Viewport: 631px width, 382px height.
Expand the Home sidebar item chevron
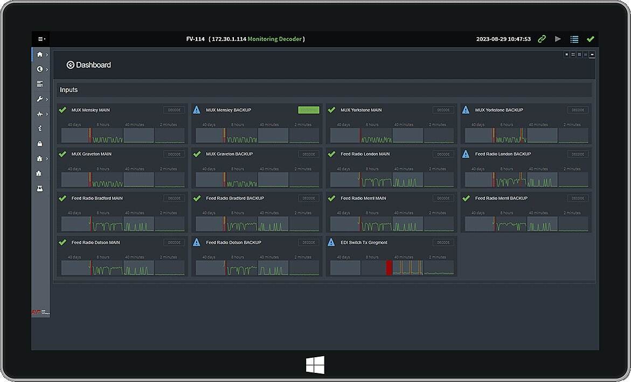pyautogui.click(x=47, y=54)
